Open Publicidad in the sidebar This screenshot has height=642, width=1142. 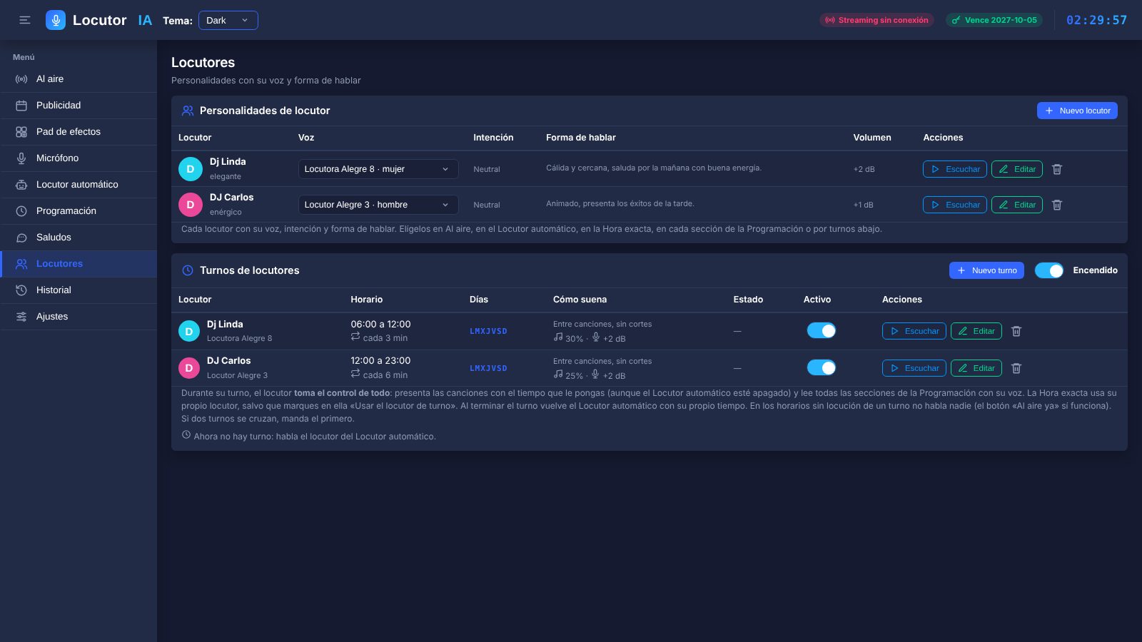coord(79,106)
